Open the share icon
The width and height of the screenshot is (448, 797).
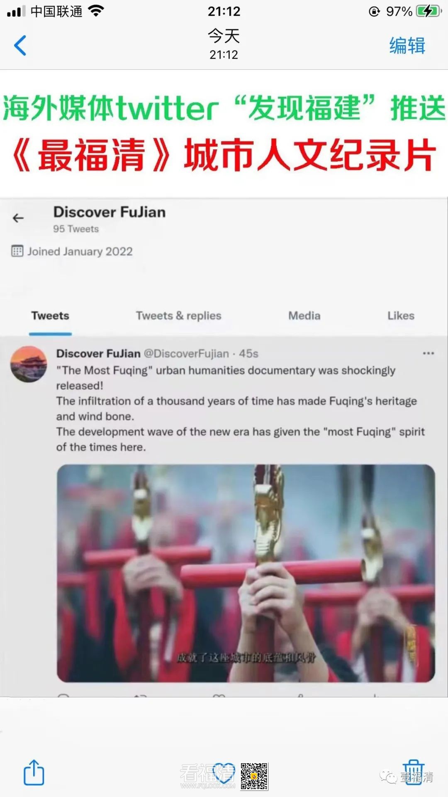tap(34, 772)
